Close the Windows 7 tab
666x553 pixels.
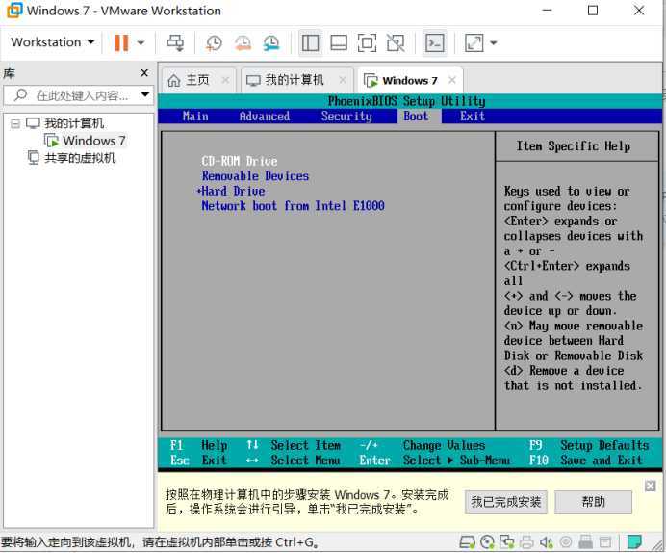pos(452,80)
